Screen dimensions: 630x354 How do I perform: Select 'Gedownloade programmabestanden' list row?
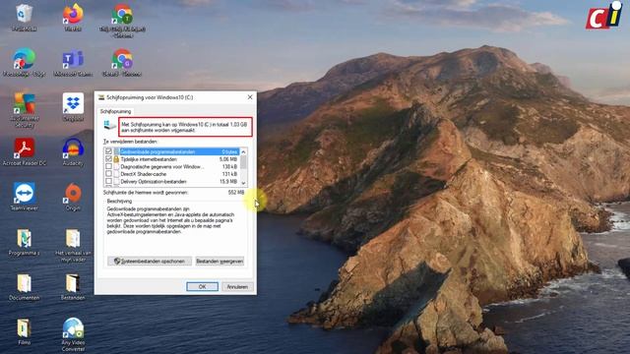tap(172, 151)
